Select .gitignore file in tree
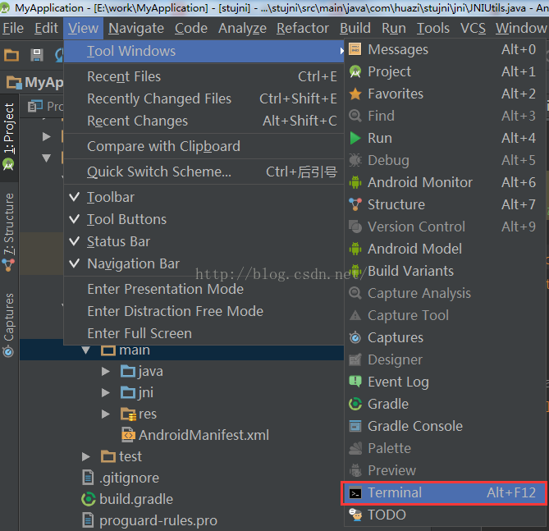The height and width of the screenshot is (531, 549). pos(129,478)
